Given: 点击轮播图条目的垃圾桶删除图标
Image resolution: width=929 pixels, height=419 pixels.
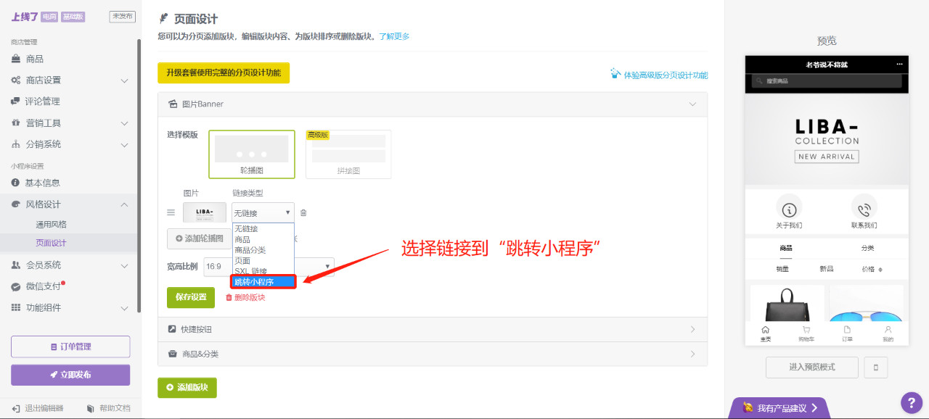Looking at the screenshot, I should coord(303,212).
